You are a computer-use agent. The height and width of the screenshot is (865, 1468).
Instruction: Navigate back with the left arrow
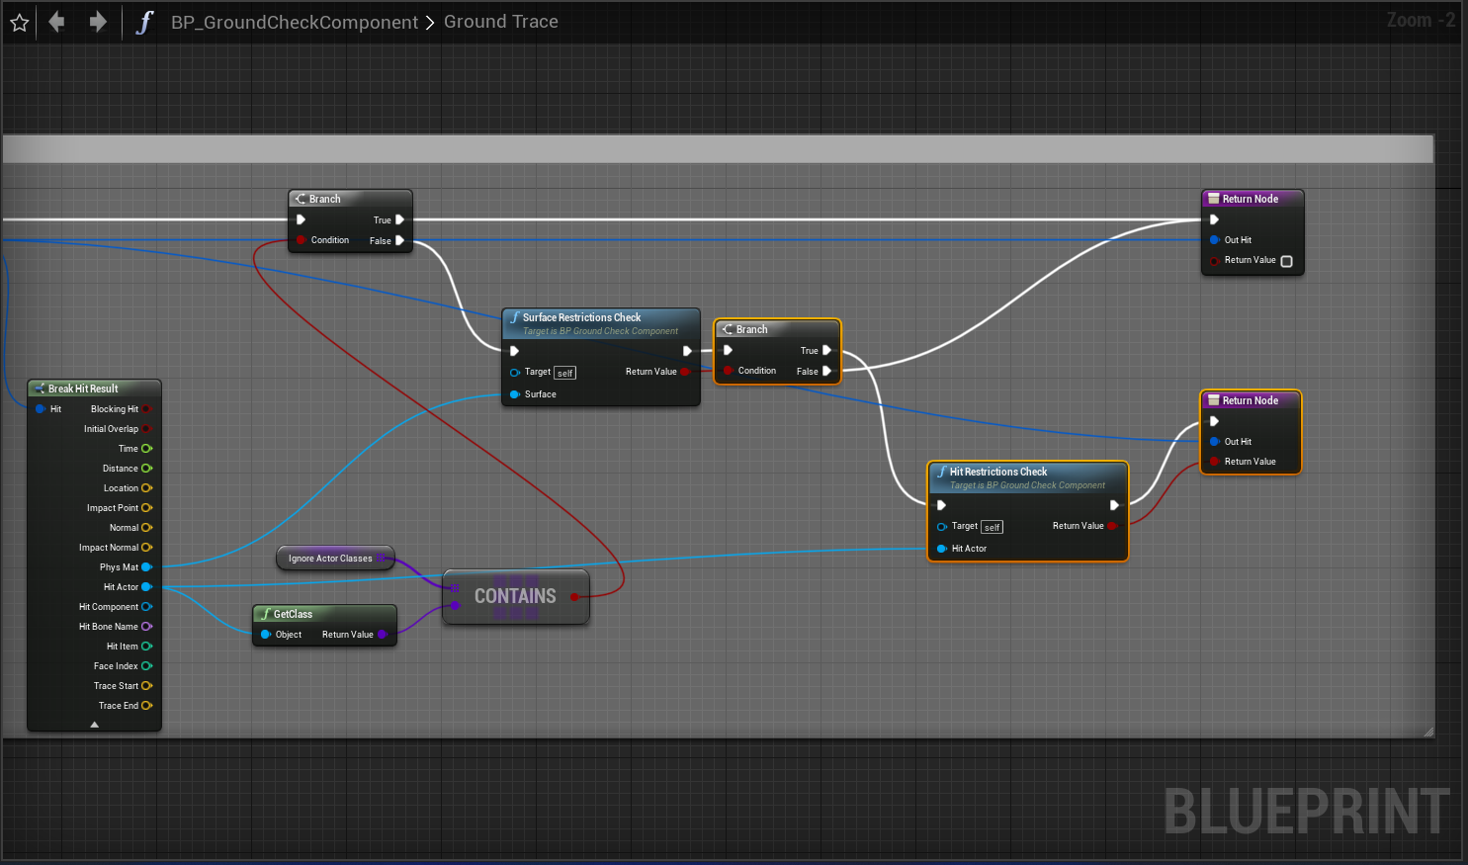click(56, 22)
